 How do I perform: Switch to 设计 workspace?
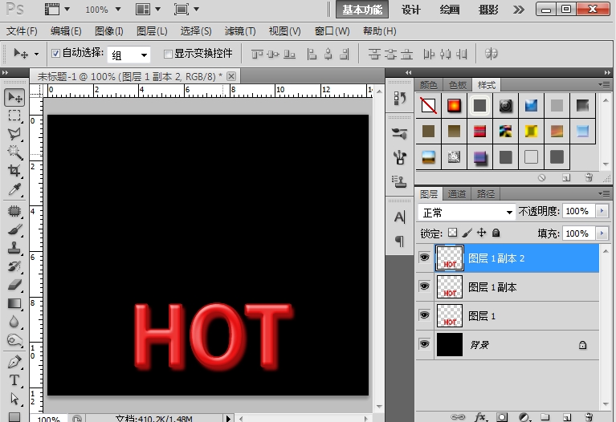coord(411,10)
